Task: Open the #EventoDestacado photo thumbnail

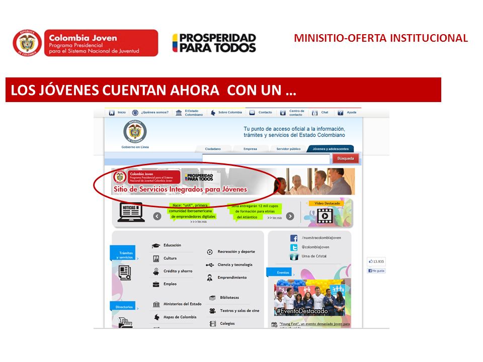Action: tap(309, 298)
